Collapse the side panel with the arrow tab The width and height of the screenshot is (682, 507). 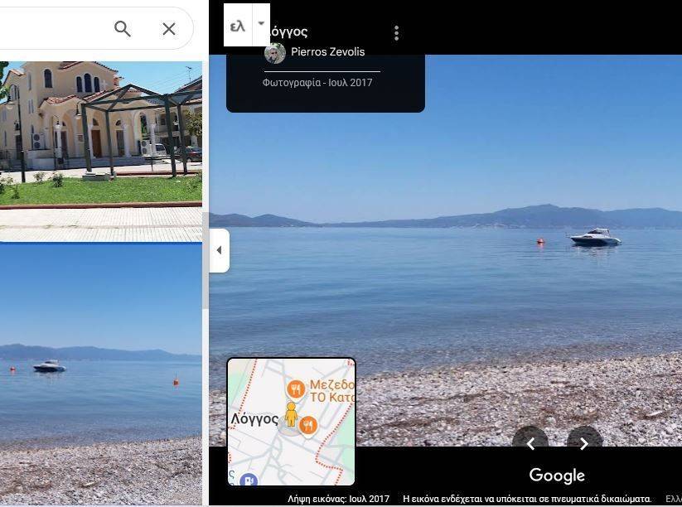pos(219,250)
